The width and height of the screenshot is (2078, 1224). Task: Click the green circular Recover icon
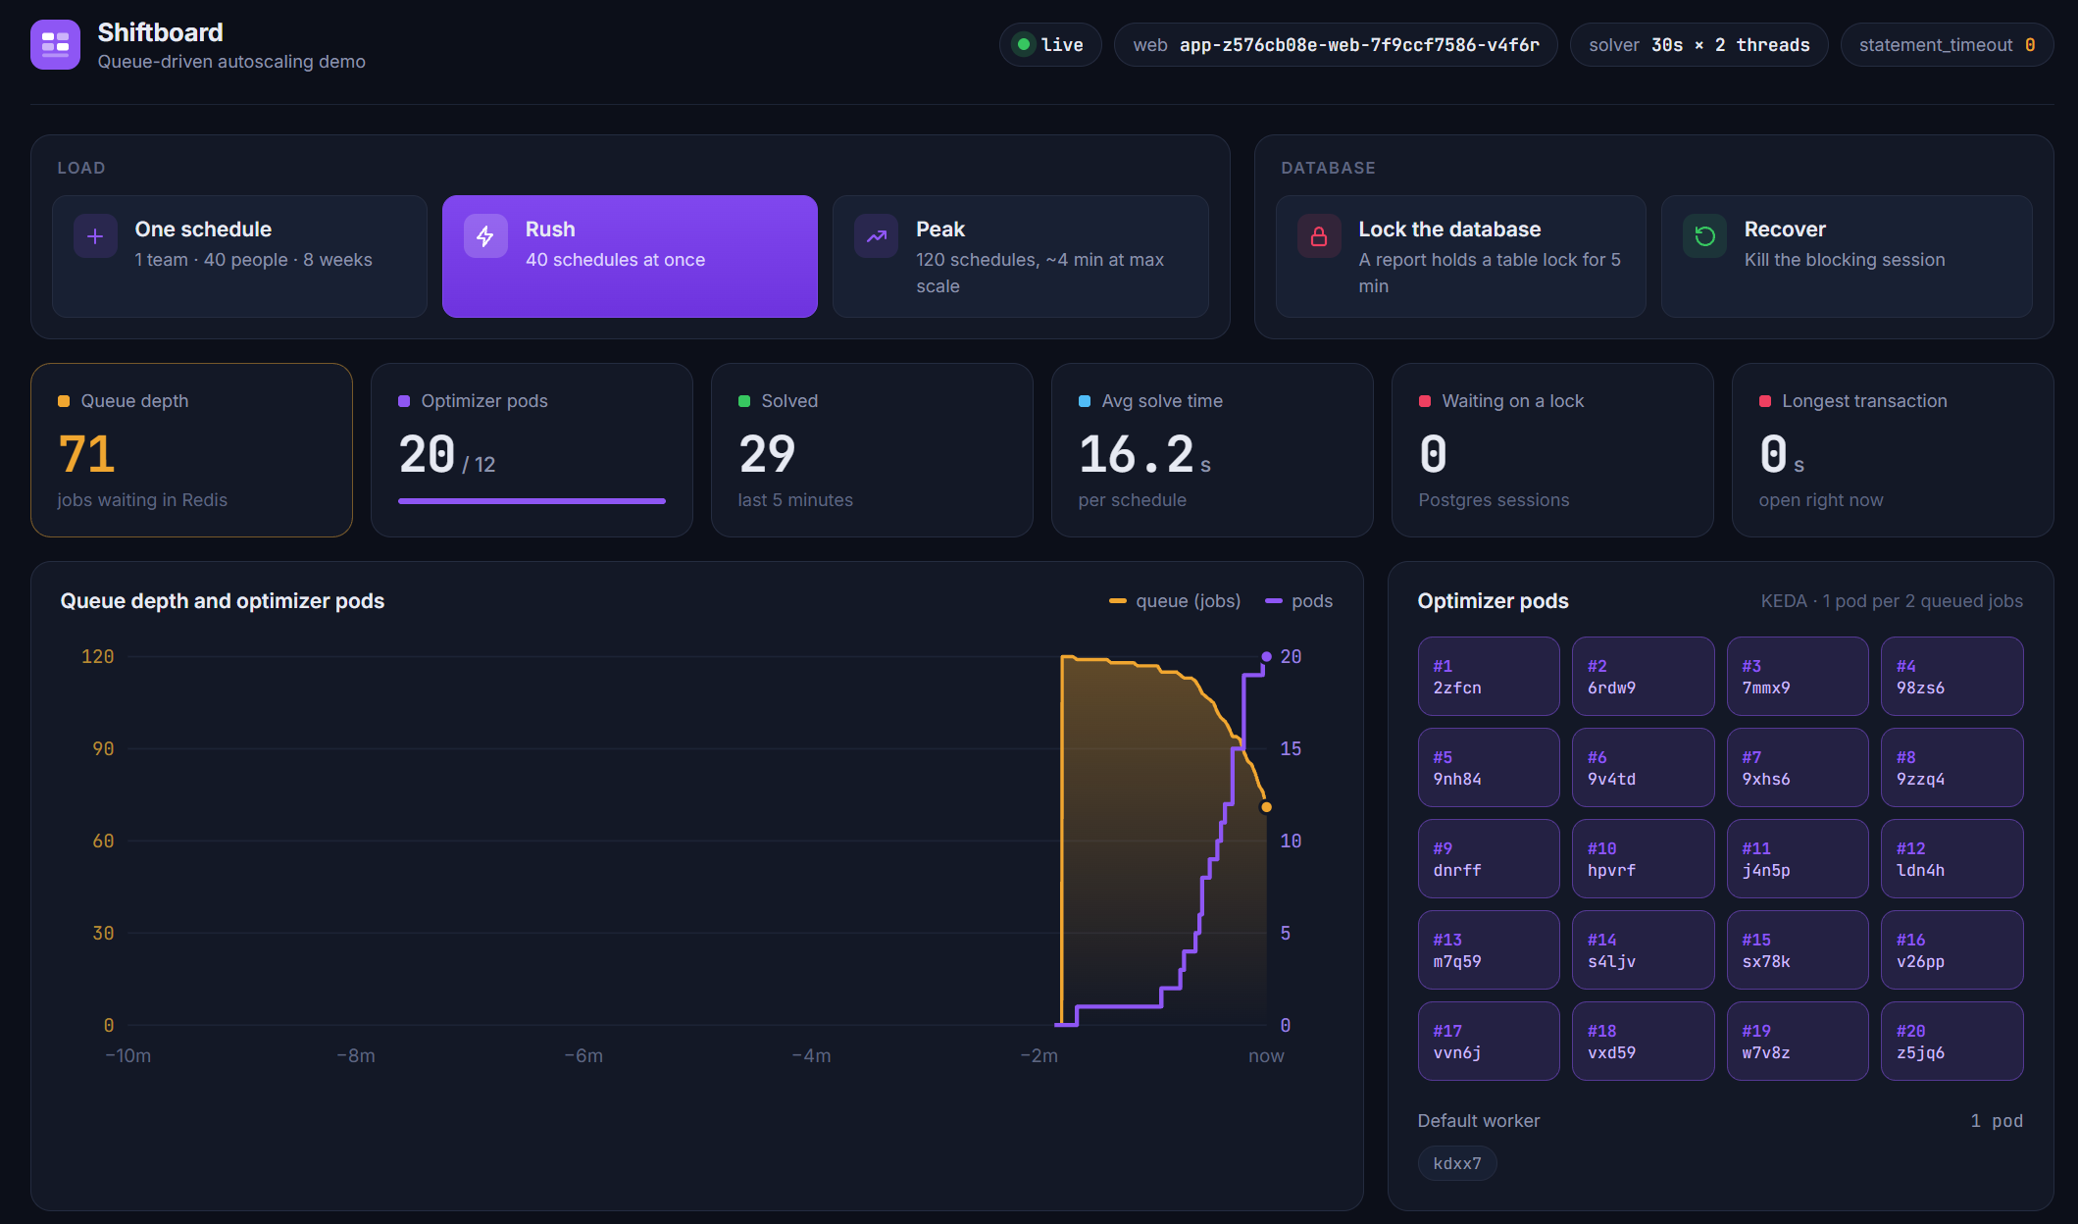coord(1704,236)
